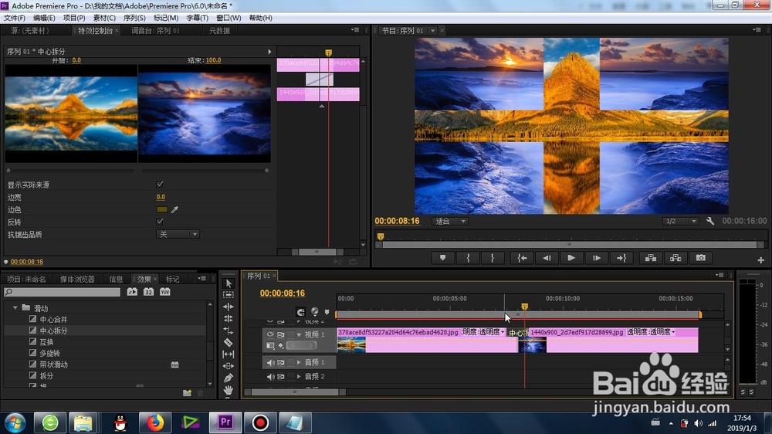Select 中心合并 transition effect

click(x=53, y=319)
